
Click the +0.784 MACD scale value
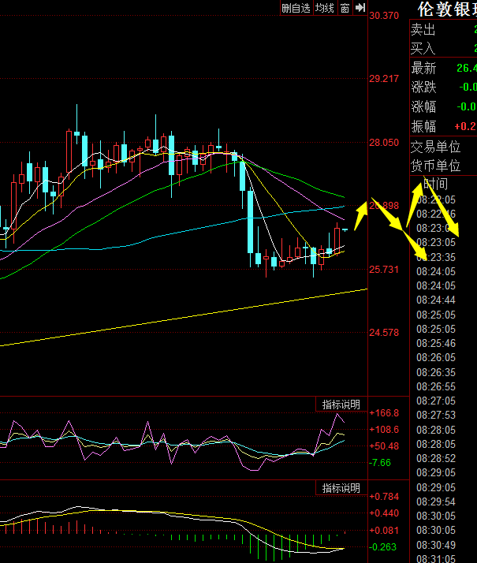click(384, 497)
